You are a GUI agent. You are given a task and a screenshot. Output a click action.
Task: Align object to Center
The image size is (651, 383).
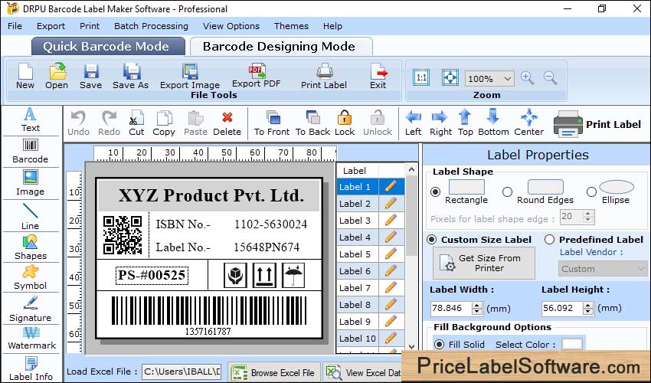pos(528,123)
